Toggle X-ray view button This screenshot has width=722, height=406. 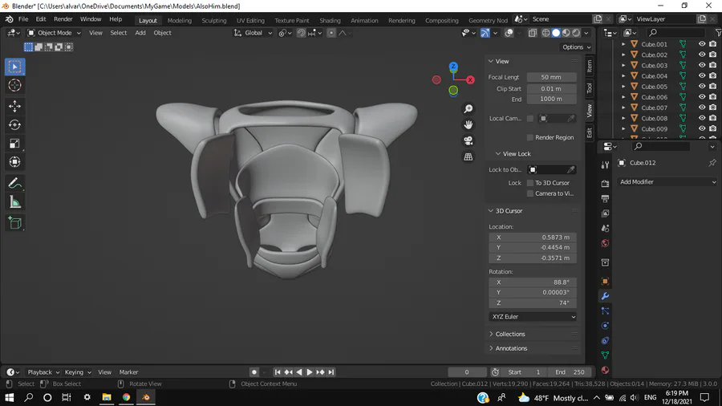click(x=533, y=33)
